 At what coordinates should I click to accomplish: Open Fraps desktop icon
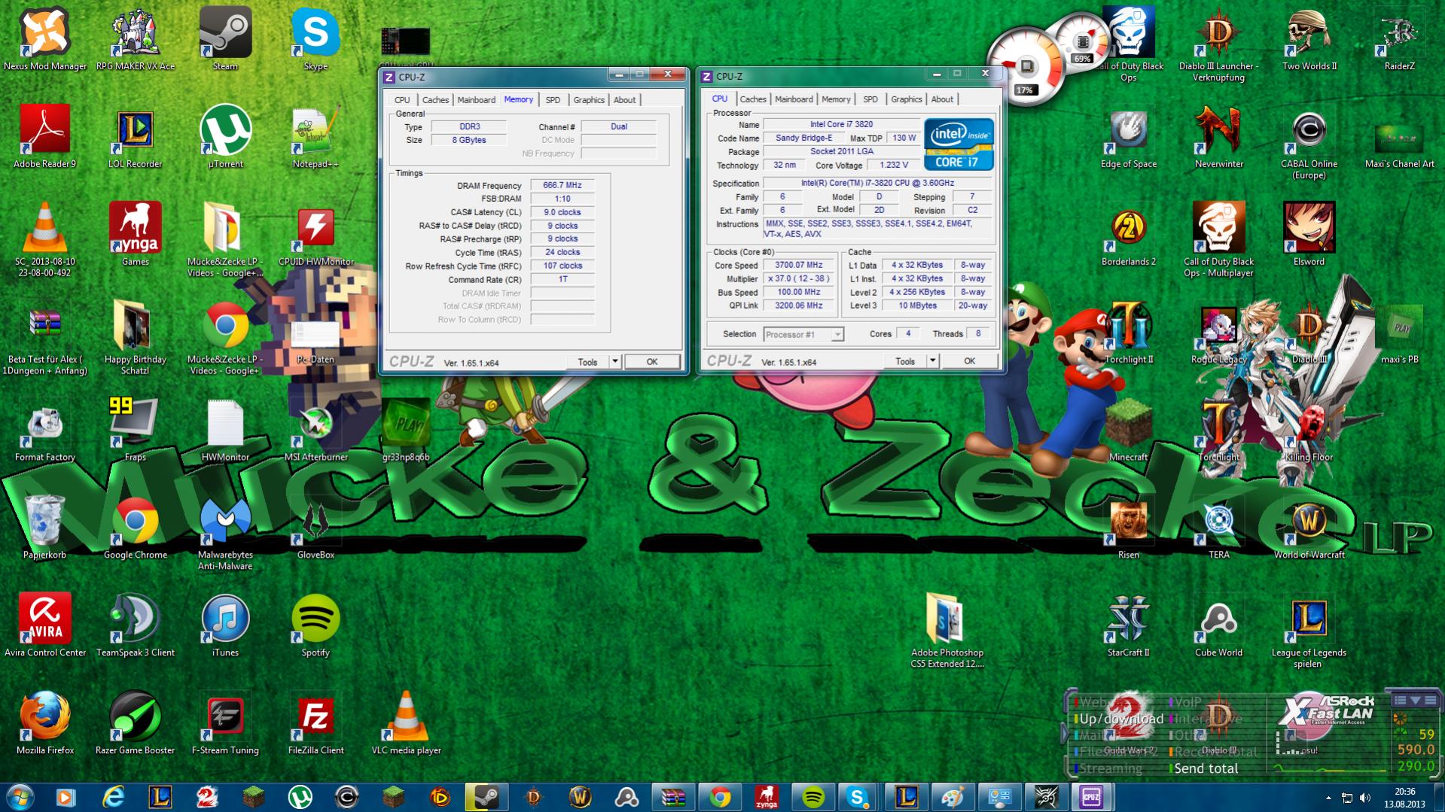click(x=135, y=429)
